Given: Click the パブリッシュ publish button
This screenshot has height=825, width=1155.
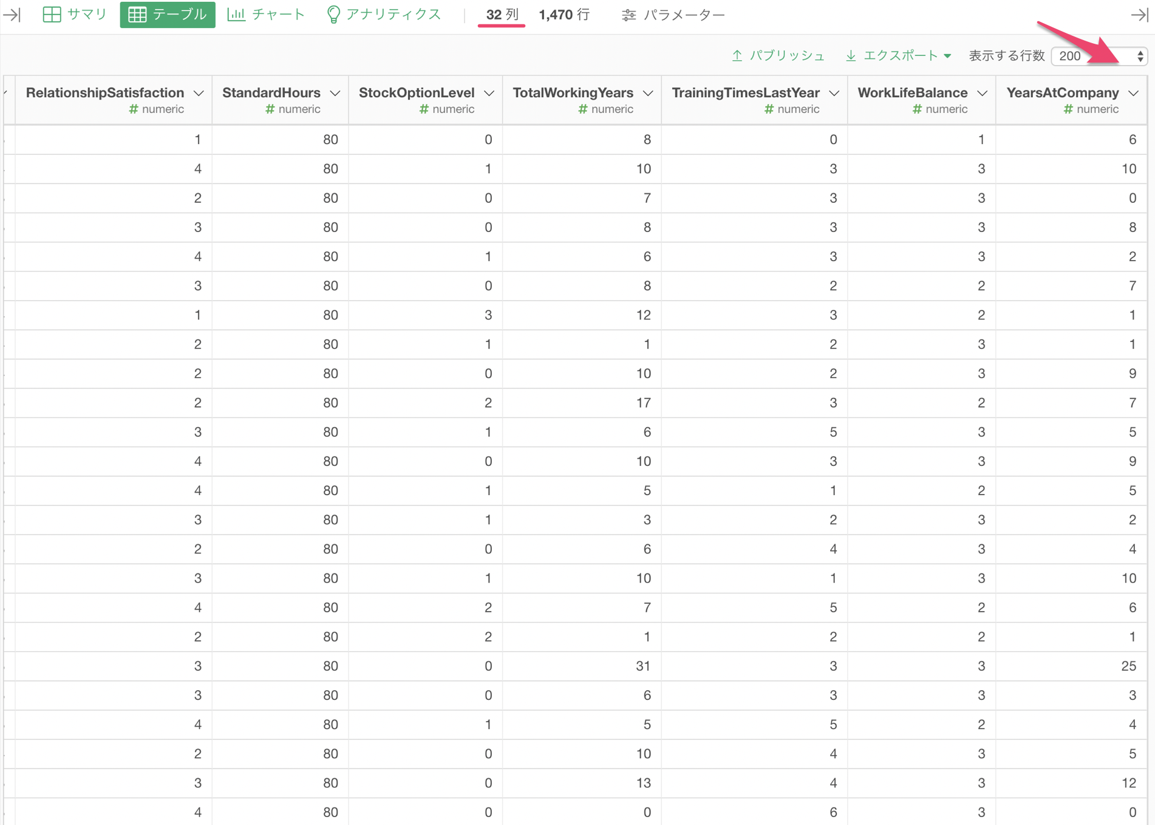Looking at the screenshot, I should click(779, 56).
